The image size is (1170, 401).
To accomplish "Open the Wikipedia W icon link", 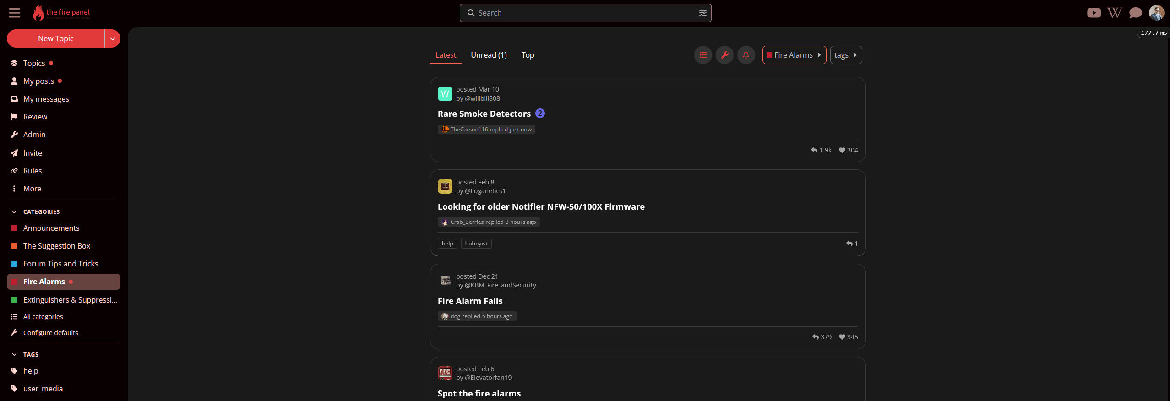I will pyautogui.click(x=1114, y=13).
